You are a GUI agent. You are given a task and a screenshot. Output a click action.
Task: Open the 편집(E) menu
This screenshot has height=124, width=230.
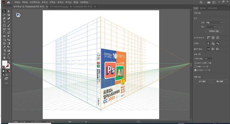tap(25, 2)
